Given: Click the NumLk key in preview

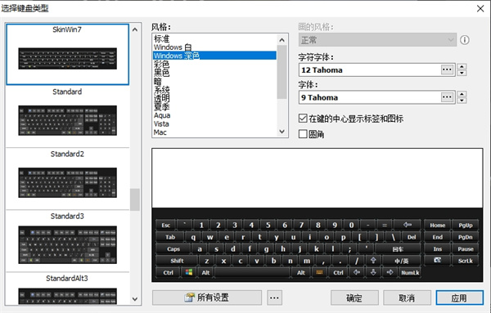Looking at the screenshot, I should click(x=410, y=272).
